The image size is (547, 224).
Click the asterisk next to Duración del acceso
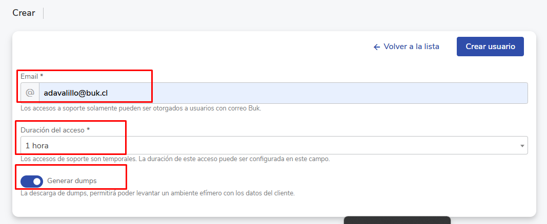point(88,130)
